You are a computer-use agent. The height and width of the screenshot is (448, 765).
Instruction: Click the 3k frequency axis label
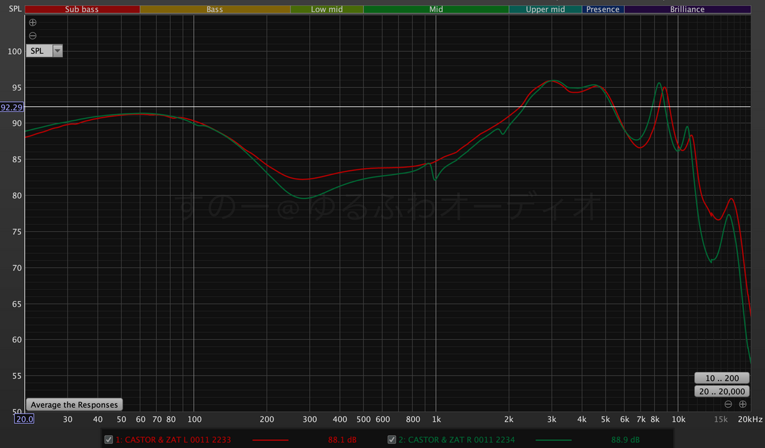point(552,419)
